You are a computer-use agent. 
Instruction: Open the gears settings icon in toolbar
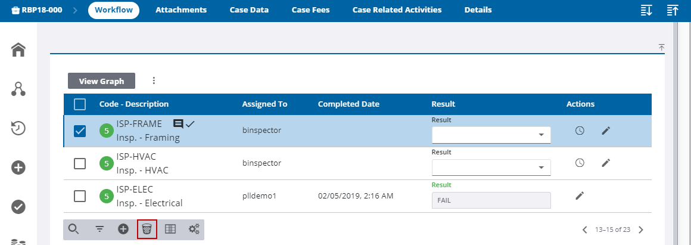pos(194,229)
